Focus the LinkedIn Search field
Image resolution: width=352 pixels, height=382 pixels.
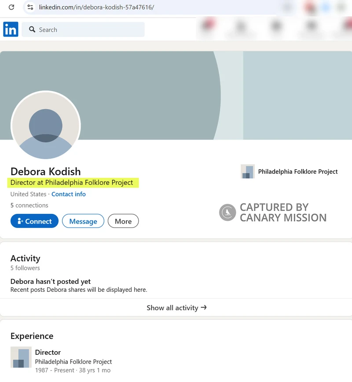(83, 29)
